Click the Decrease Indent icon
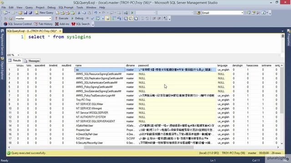The image size is (291, 163). point(154,18)
